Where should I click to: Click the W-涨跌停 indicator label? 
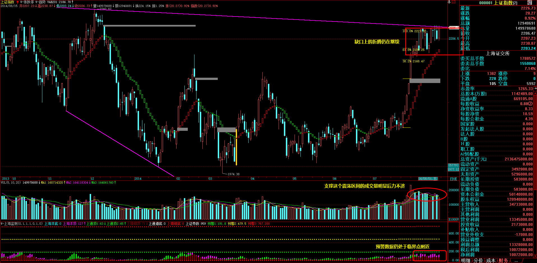click(x=27, y=2)
